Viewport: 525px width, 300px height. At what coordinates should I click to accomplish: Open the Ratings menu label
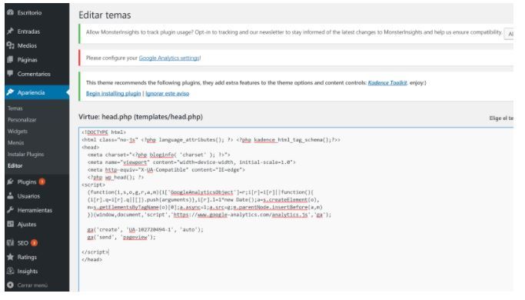[27, 257]
